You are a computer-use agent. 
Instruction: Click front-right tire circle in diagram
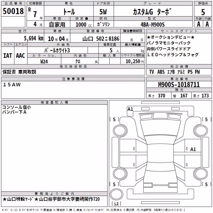201,131
